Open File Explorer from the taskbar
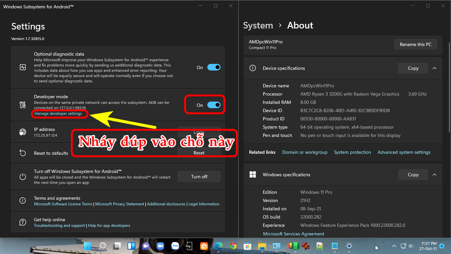The image size is (451, 254). [x=262, y=246]
